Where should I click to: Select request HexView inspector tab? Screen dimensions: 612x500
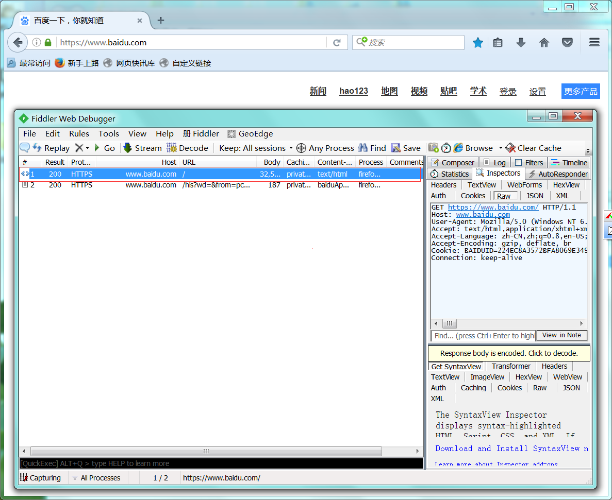pos(566,185)
